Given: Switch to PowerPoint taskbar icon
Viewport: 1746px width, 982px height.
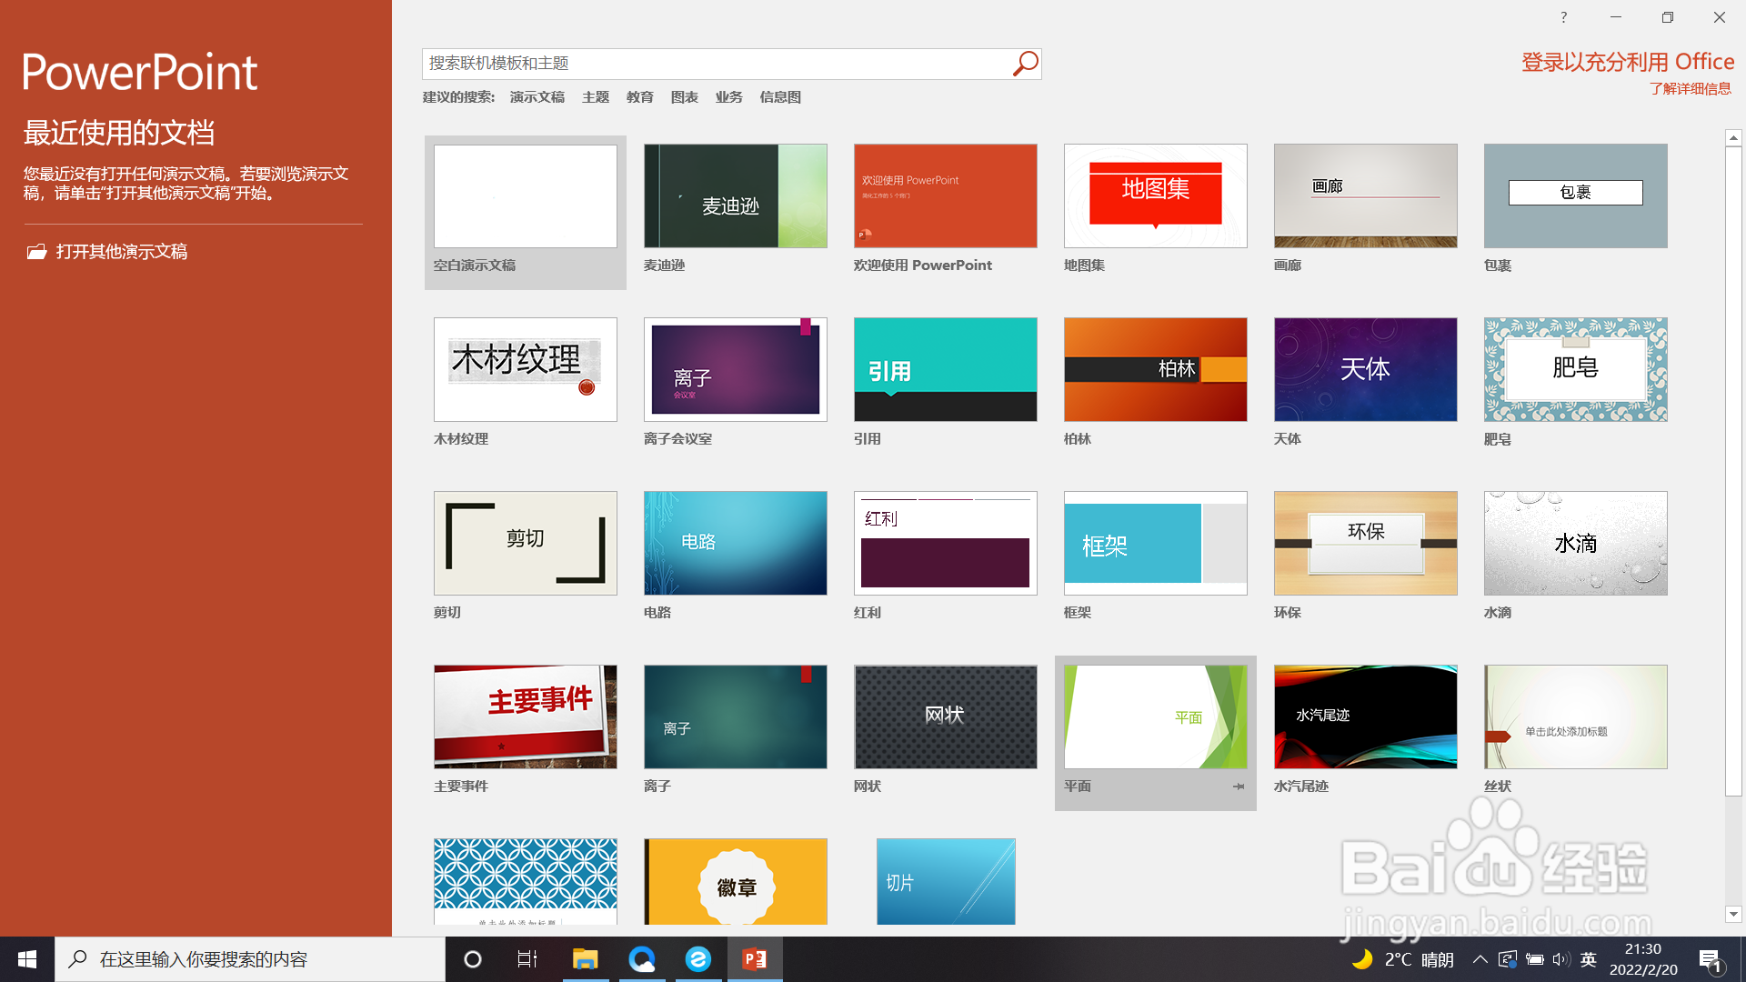Looking at the screenshot, I should pos(755,959).
